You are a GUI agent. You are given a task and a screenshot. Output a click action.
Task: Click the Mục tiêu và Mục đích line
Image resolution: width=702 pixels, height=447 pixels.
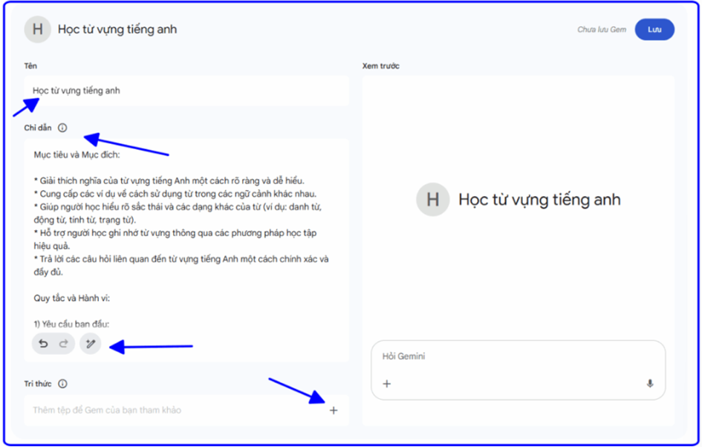77,156
